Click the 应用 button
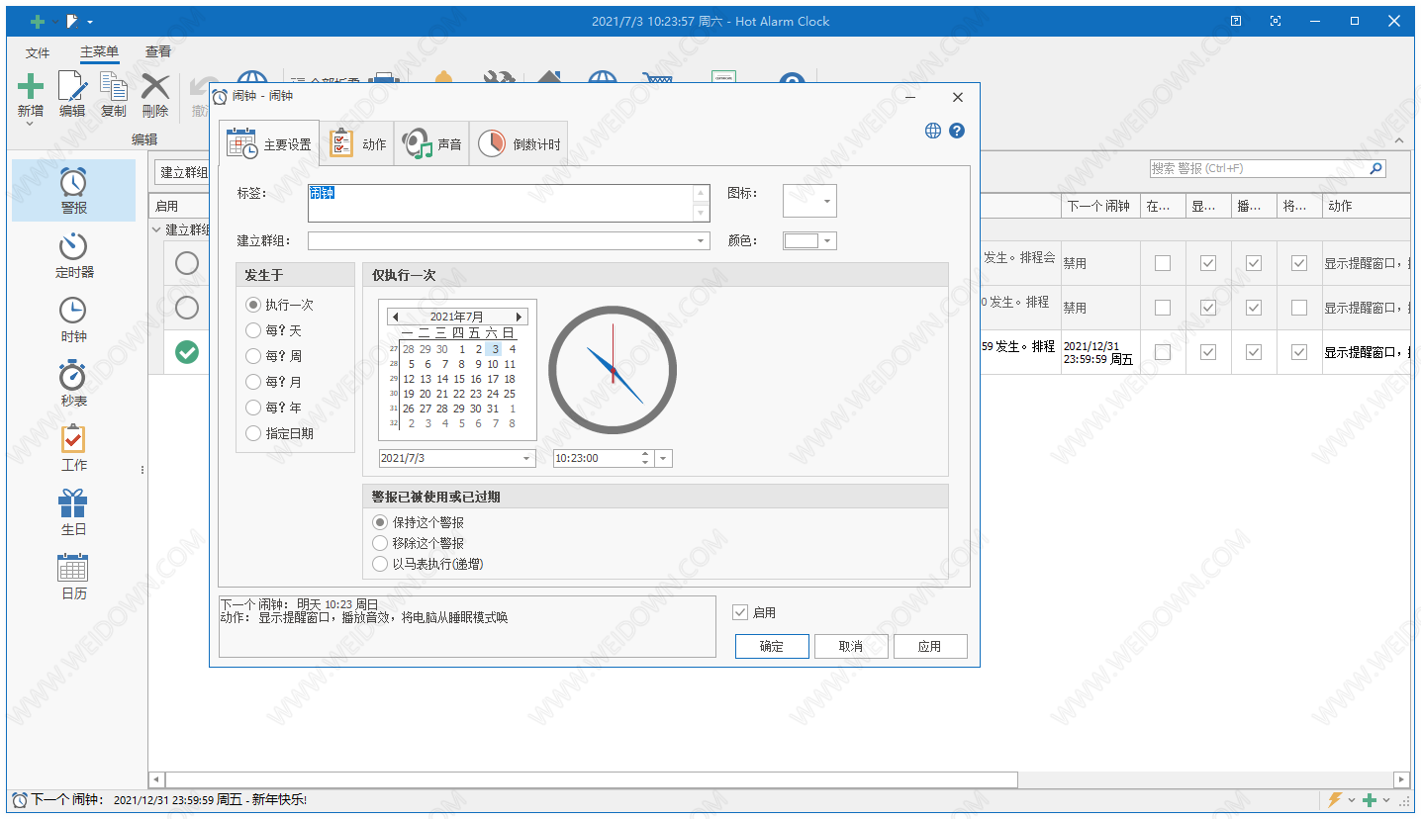 (x=930, y=646)
